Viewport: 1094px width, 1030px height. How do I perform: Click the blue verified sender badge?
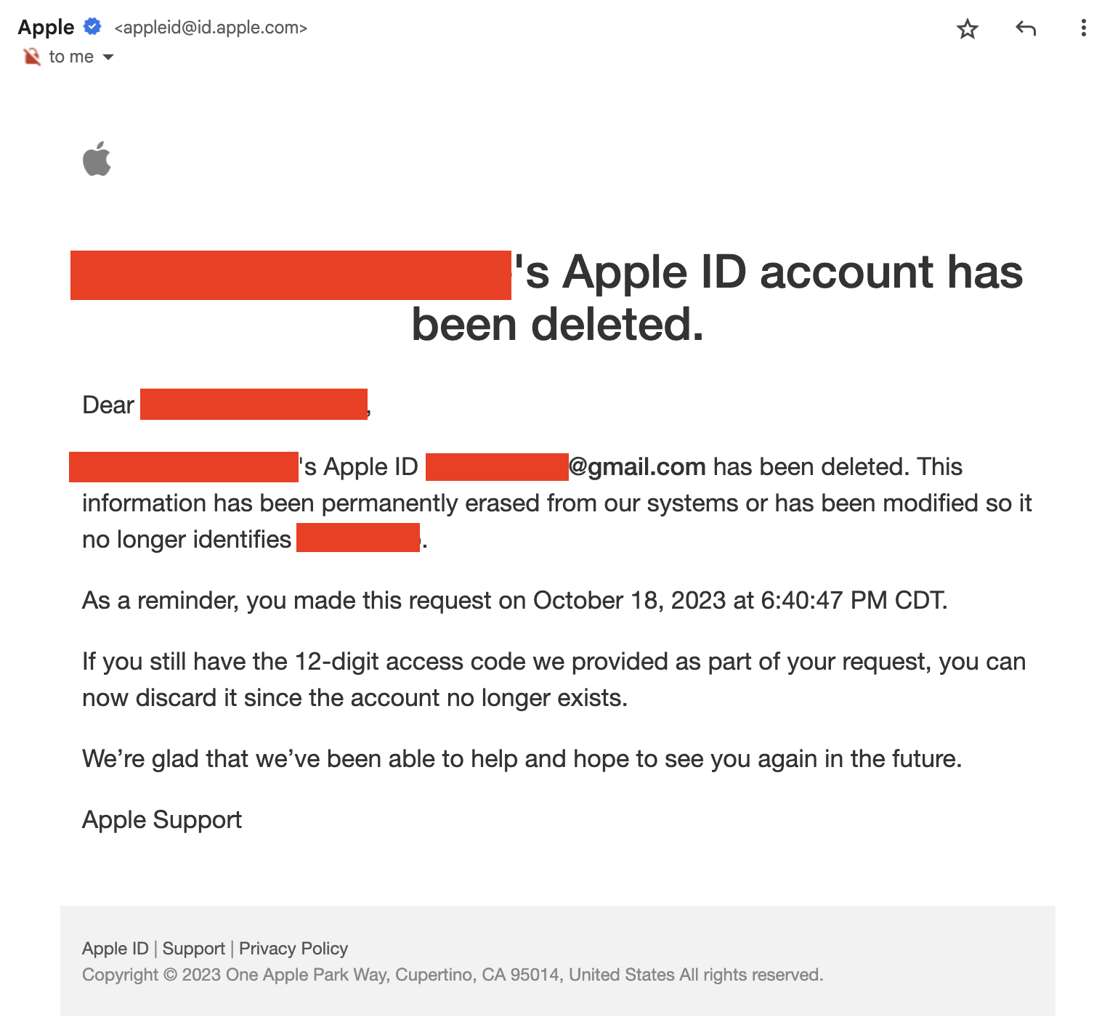click(92, 27)
